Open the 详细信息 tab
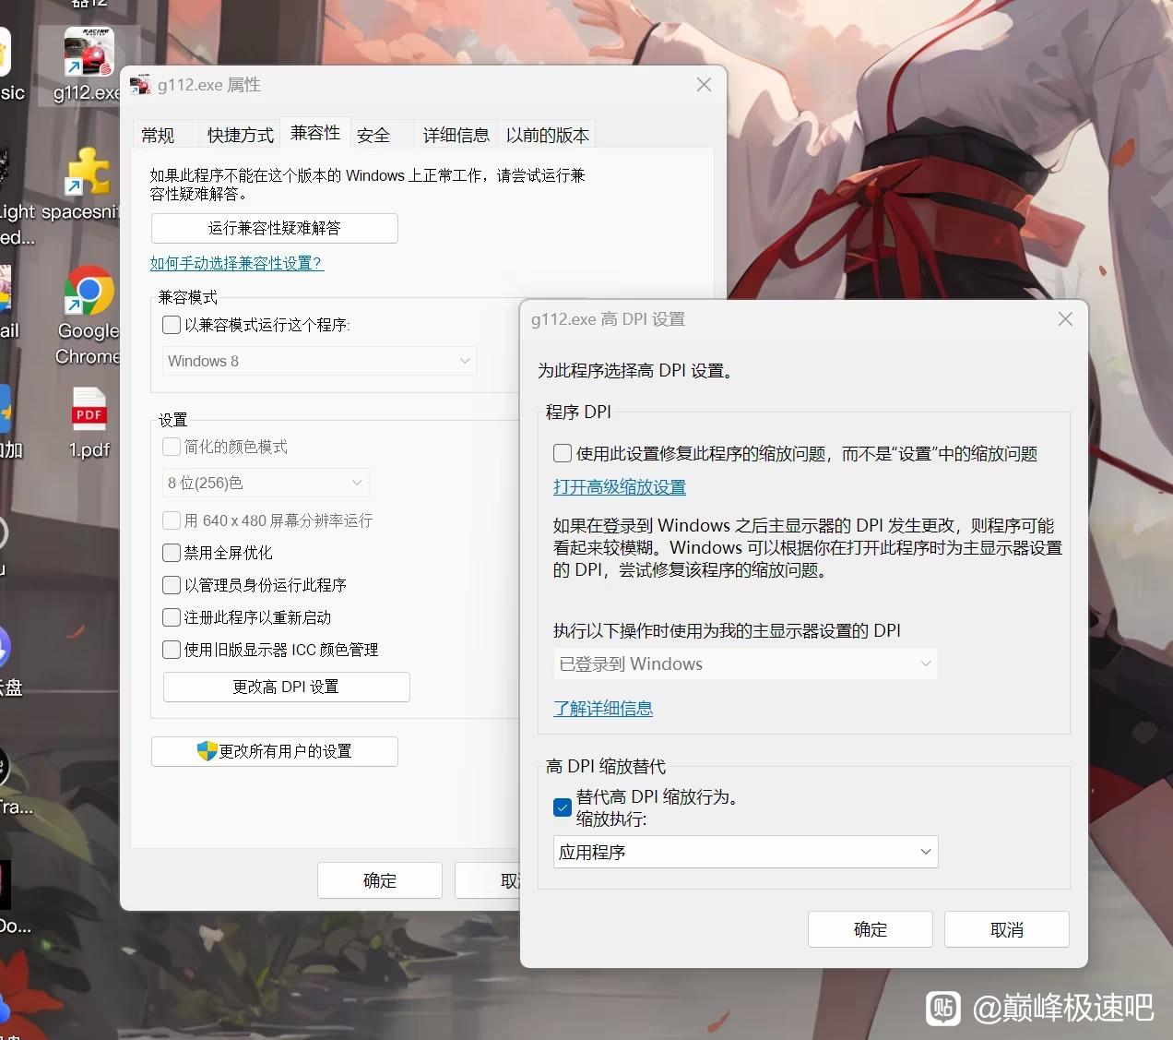This screenshot has width=1173, height=1040. [456, 135]
